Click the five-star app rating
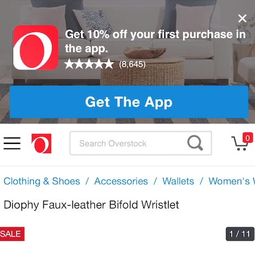The width and height of the screenshot is (255, 255). [89, 64]
